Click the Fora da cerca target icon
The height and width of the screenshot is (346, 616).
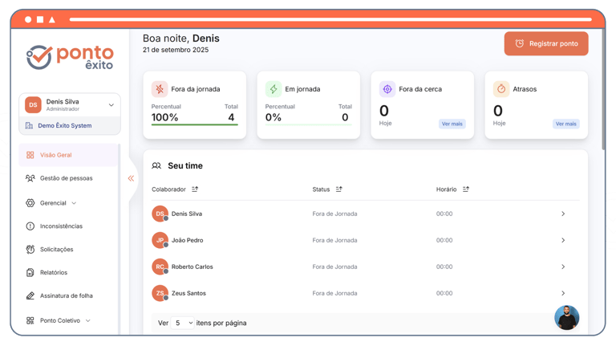(387, 89)
